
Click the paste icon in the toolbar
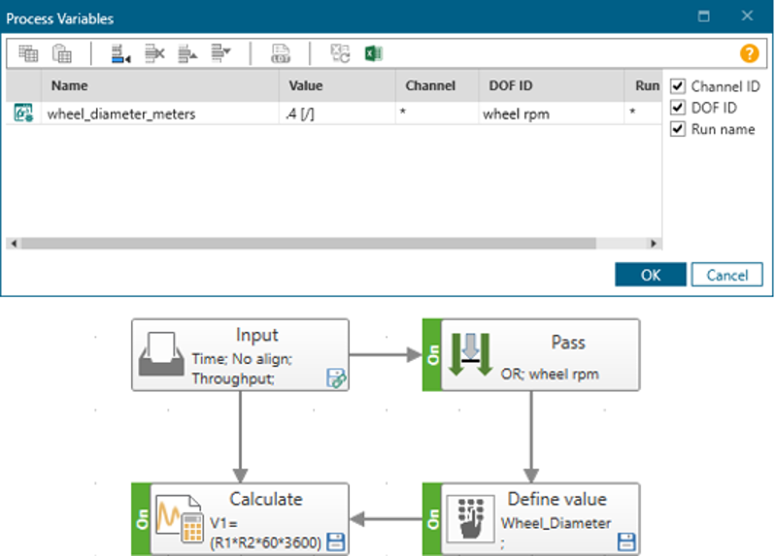pos(62,54)
